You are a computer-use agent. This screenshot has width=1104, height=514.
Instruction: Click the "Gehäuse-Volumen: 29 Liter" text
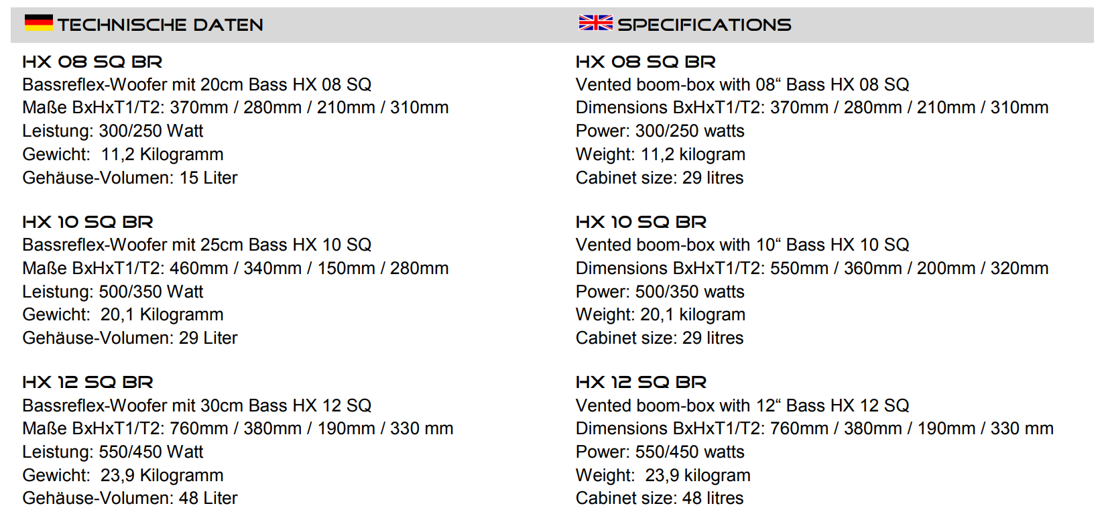(x=129, y=338)
